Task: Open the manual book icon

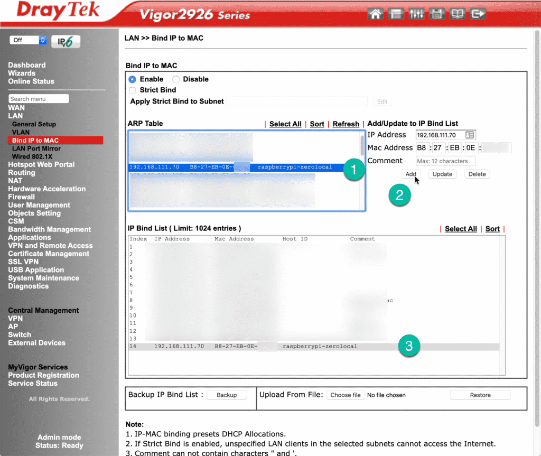Action: point(457,14)
